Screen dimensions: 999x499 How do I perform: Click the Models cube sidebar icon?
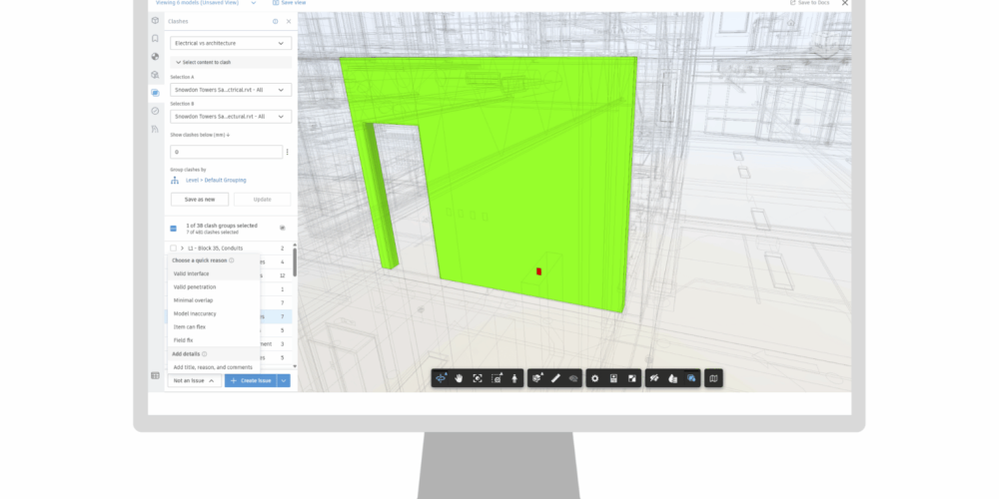click(155, 21)
